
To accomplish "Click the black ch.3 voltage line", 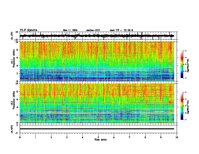I will (x=97, y=129).
